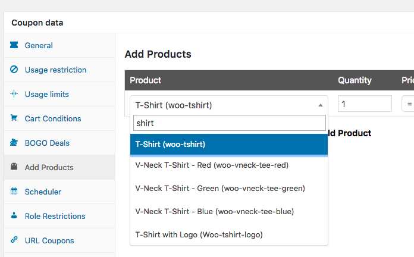Open the General tab

[x=39, y=45]
